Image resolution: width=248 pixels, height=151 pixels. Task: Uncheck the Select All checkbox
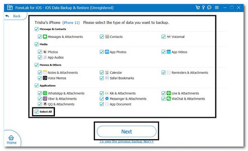[x=36, y=112]
